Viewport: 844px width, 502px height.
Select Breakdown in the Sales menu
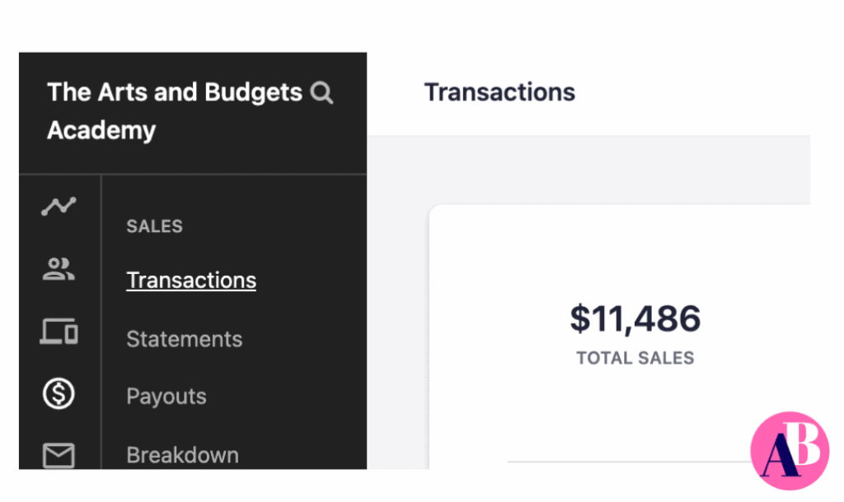tap(182, 455)
